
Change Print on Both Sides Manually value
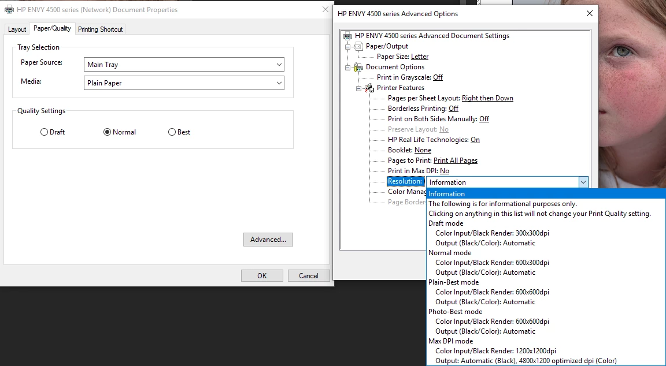[x=484, y=119]
